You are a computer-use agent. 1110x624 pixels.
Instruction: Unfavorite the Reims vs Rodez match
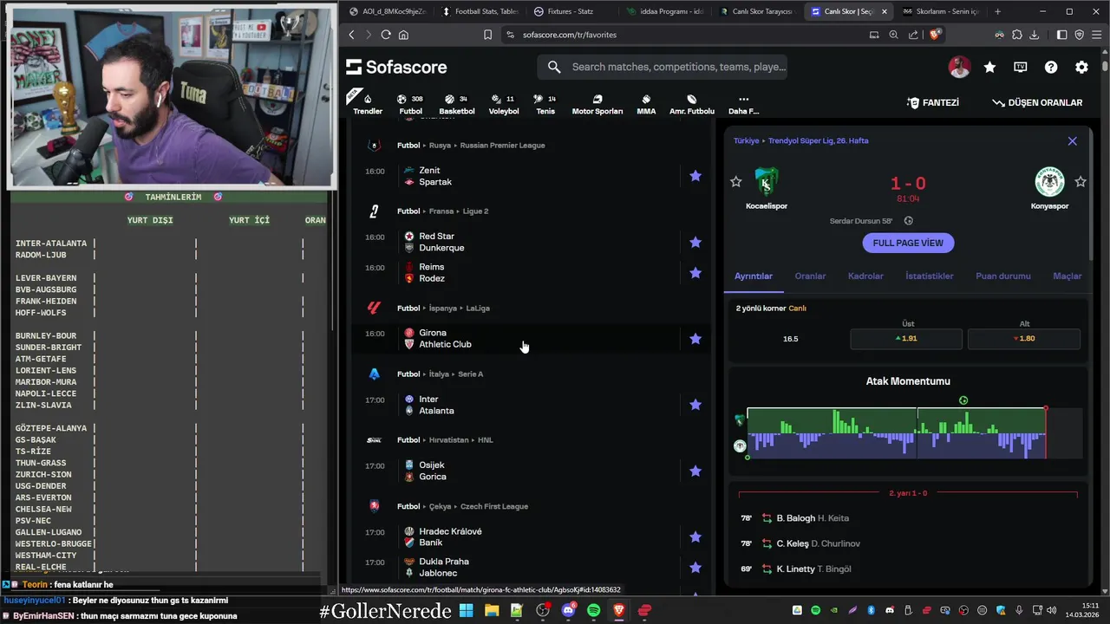[x=695, y=273]
